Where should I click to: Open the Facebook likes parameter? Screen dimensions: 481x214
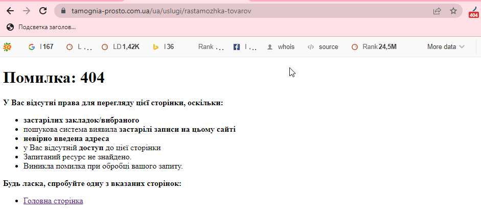click(245, 47)
